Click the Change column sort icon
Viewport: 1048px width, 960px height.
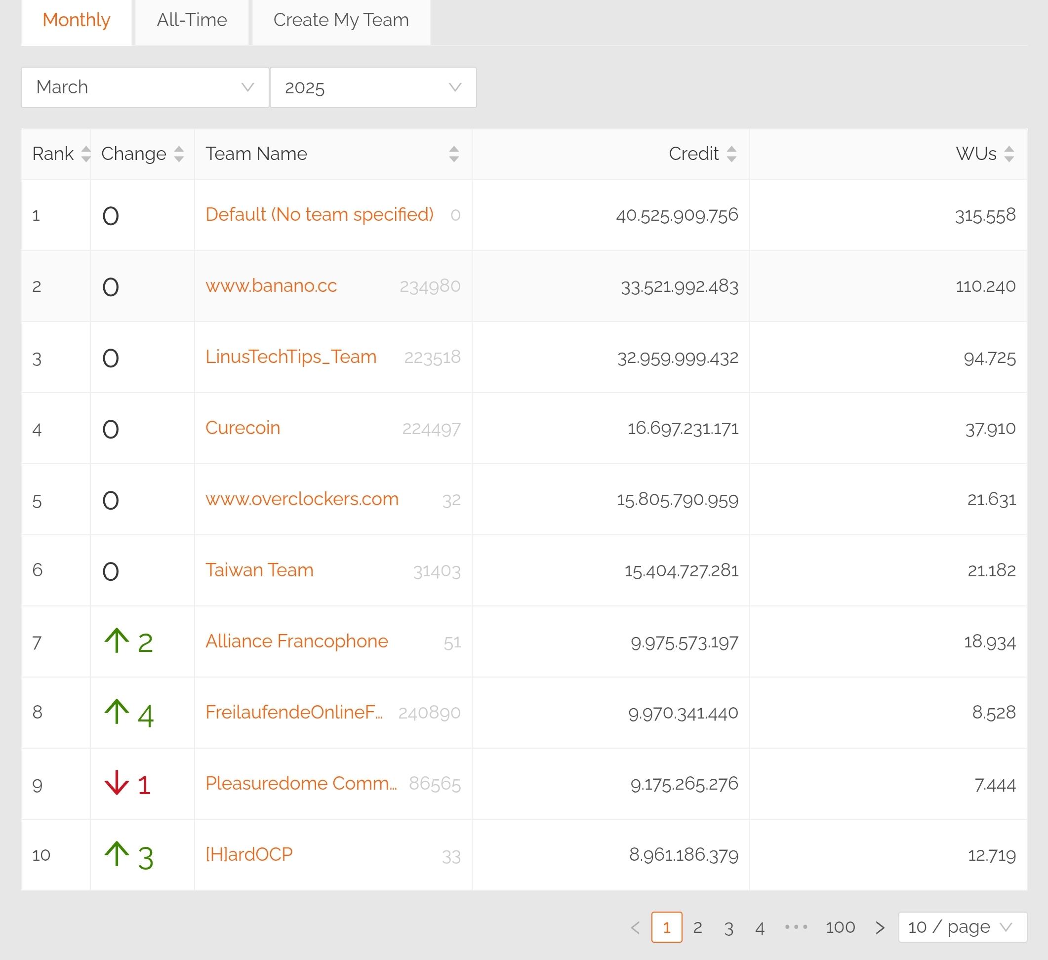tap(179, 154)
